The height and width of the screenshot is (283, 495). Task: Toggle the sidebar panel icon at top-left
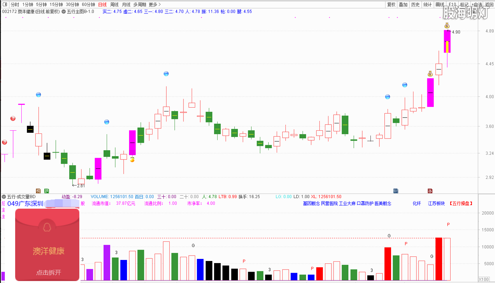tap(4, 4)
